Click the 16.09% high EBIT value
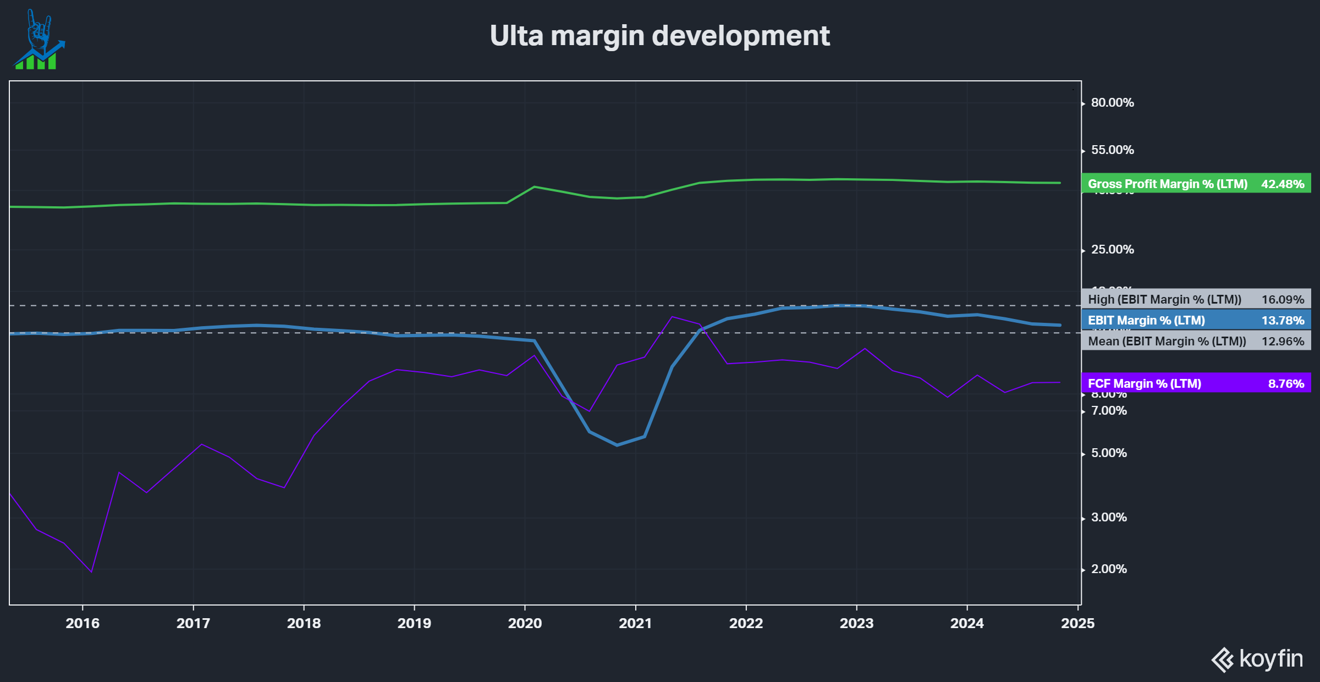 pyautogui.click(x=1283, y=299)
